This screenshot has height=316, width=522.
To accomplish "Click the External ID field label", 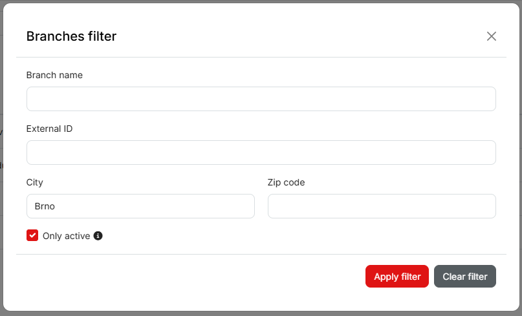I will [x=49, y=129].
